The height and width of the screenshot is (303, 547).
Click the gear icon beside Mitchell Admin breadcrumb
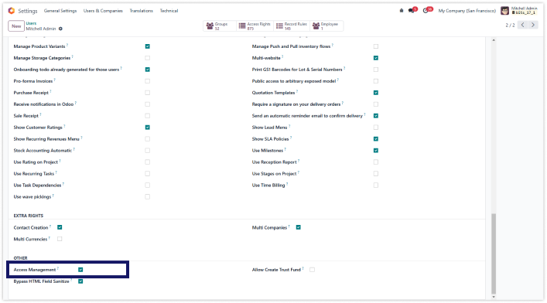pyautogui.click(x=60, y=29)
